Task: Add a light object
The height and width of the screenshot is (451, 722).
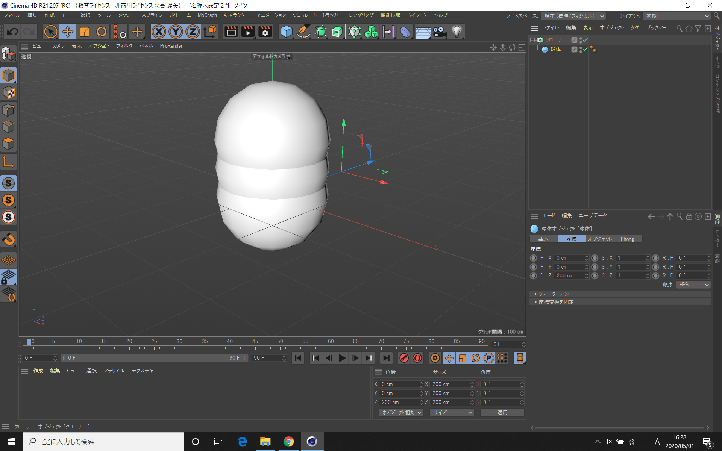Action: coord(457,32)
